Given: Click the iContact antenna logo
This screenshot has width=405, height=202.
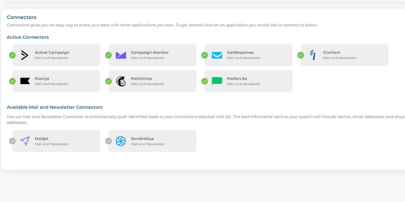Looking at the screenshot, I should point(313,55).
